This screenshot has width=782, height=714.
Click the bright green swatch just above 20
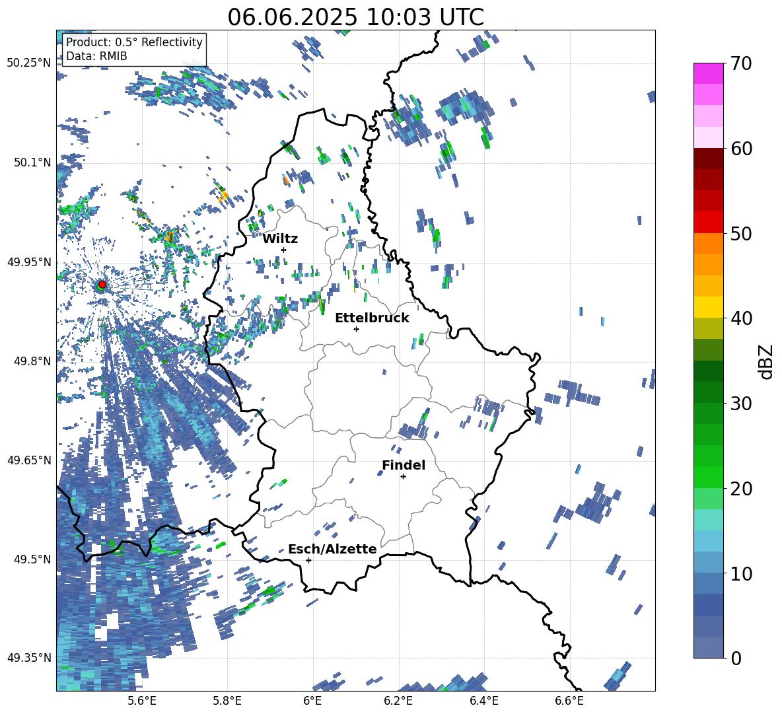pyautogui.click(x=708, y=477)
